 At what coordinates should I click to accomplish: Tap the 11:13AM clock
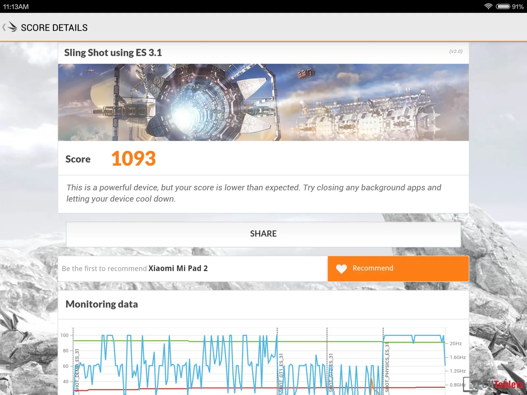point(16,7)
